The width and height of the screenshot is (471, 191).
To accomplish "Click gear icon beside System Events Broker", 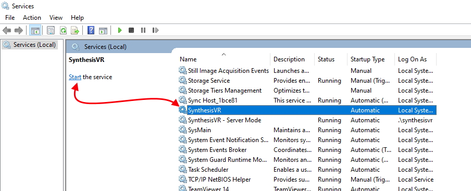I will click(183, 149).
